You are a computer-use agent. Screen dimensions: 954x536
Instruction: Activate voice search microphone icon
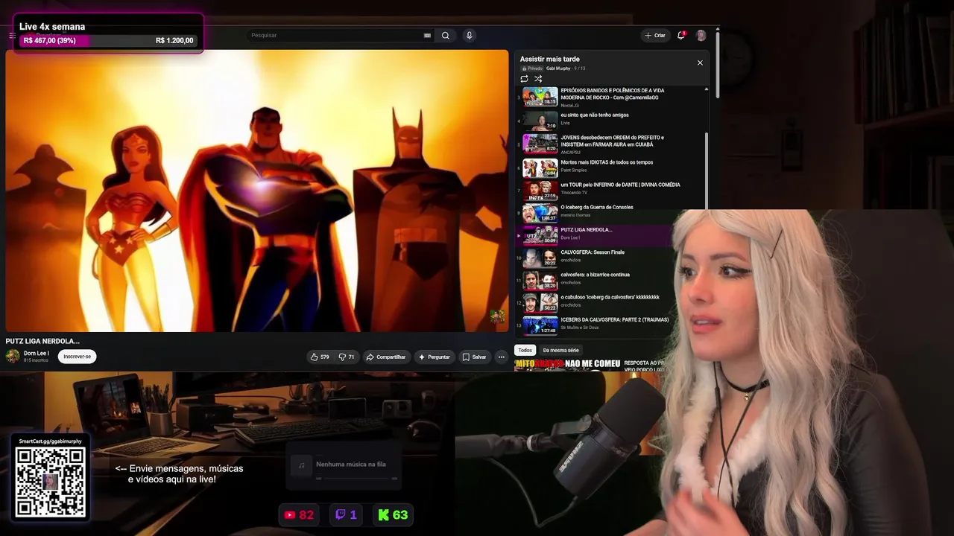469,35
